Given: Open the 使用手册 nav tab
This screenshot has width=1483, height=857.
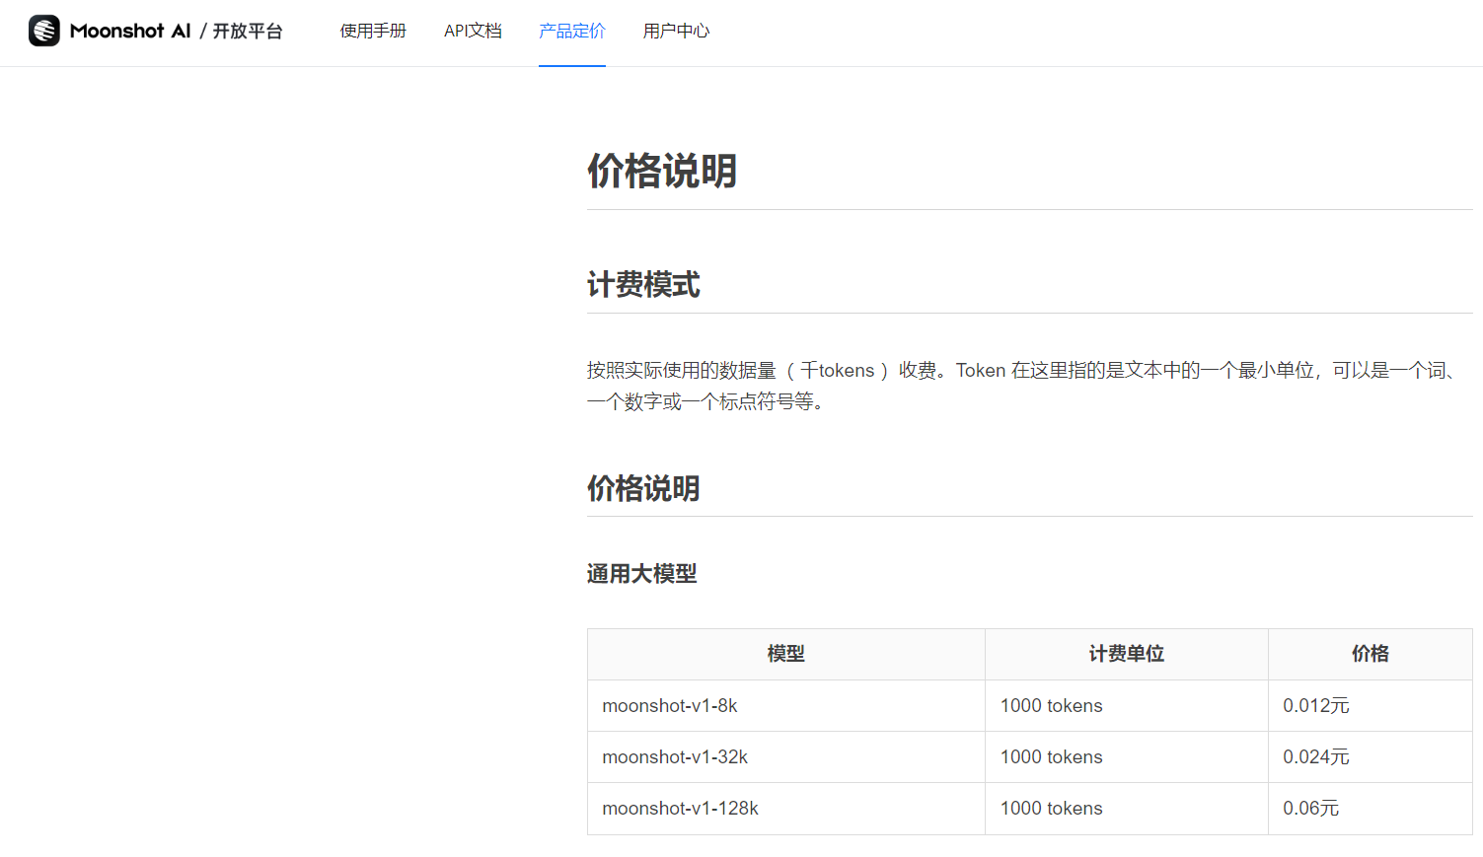Looking at the screenshot, I should tap(373, 31).
